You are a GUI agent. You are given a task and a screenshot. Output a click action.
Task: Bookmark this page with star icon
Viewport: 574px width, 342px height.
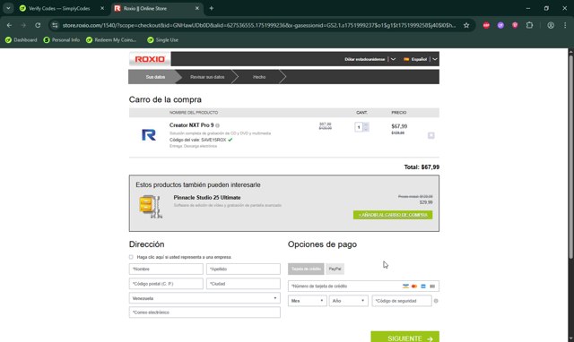[466, 25]
